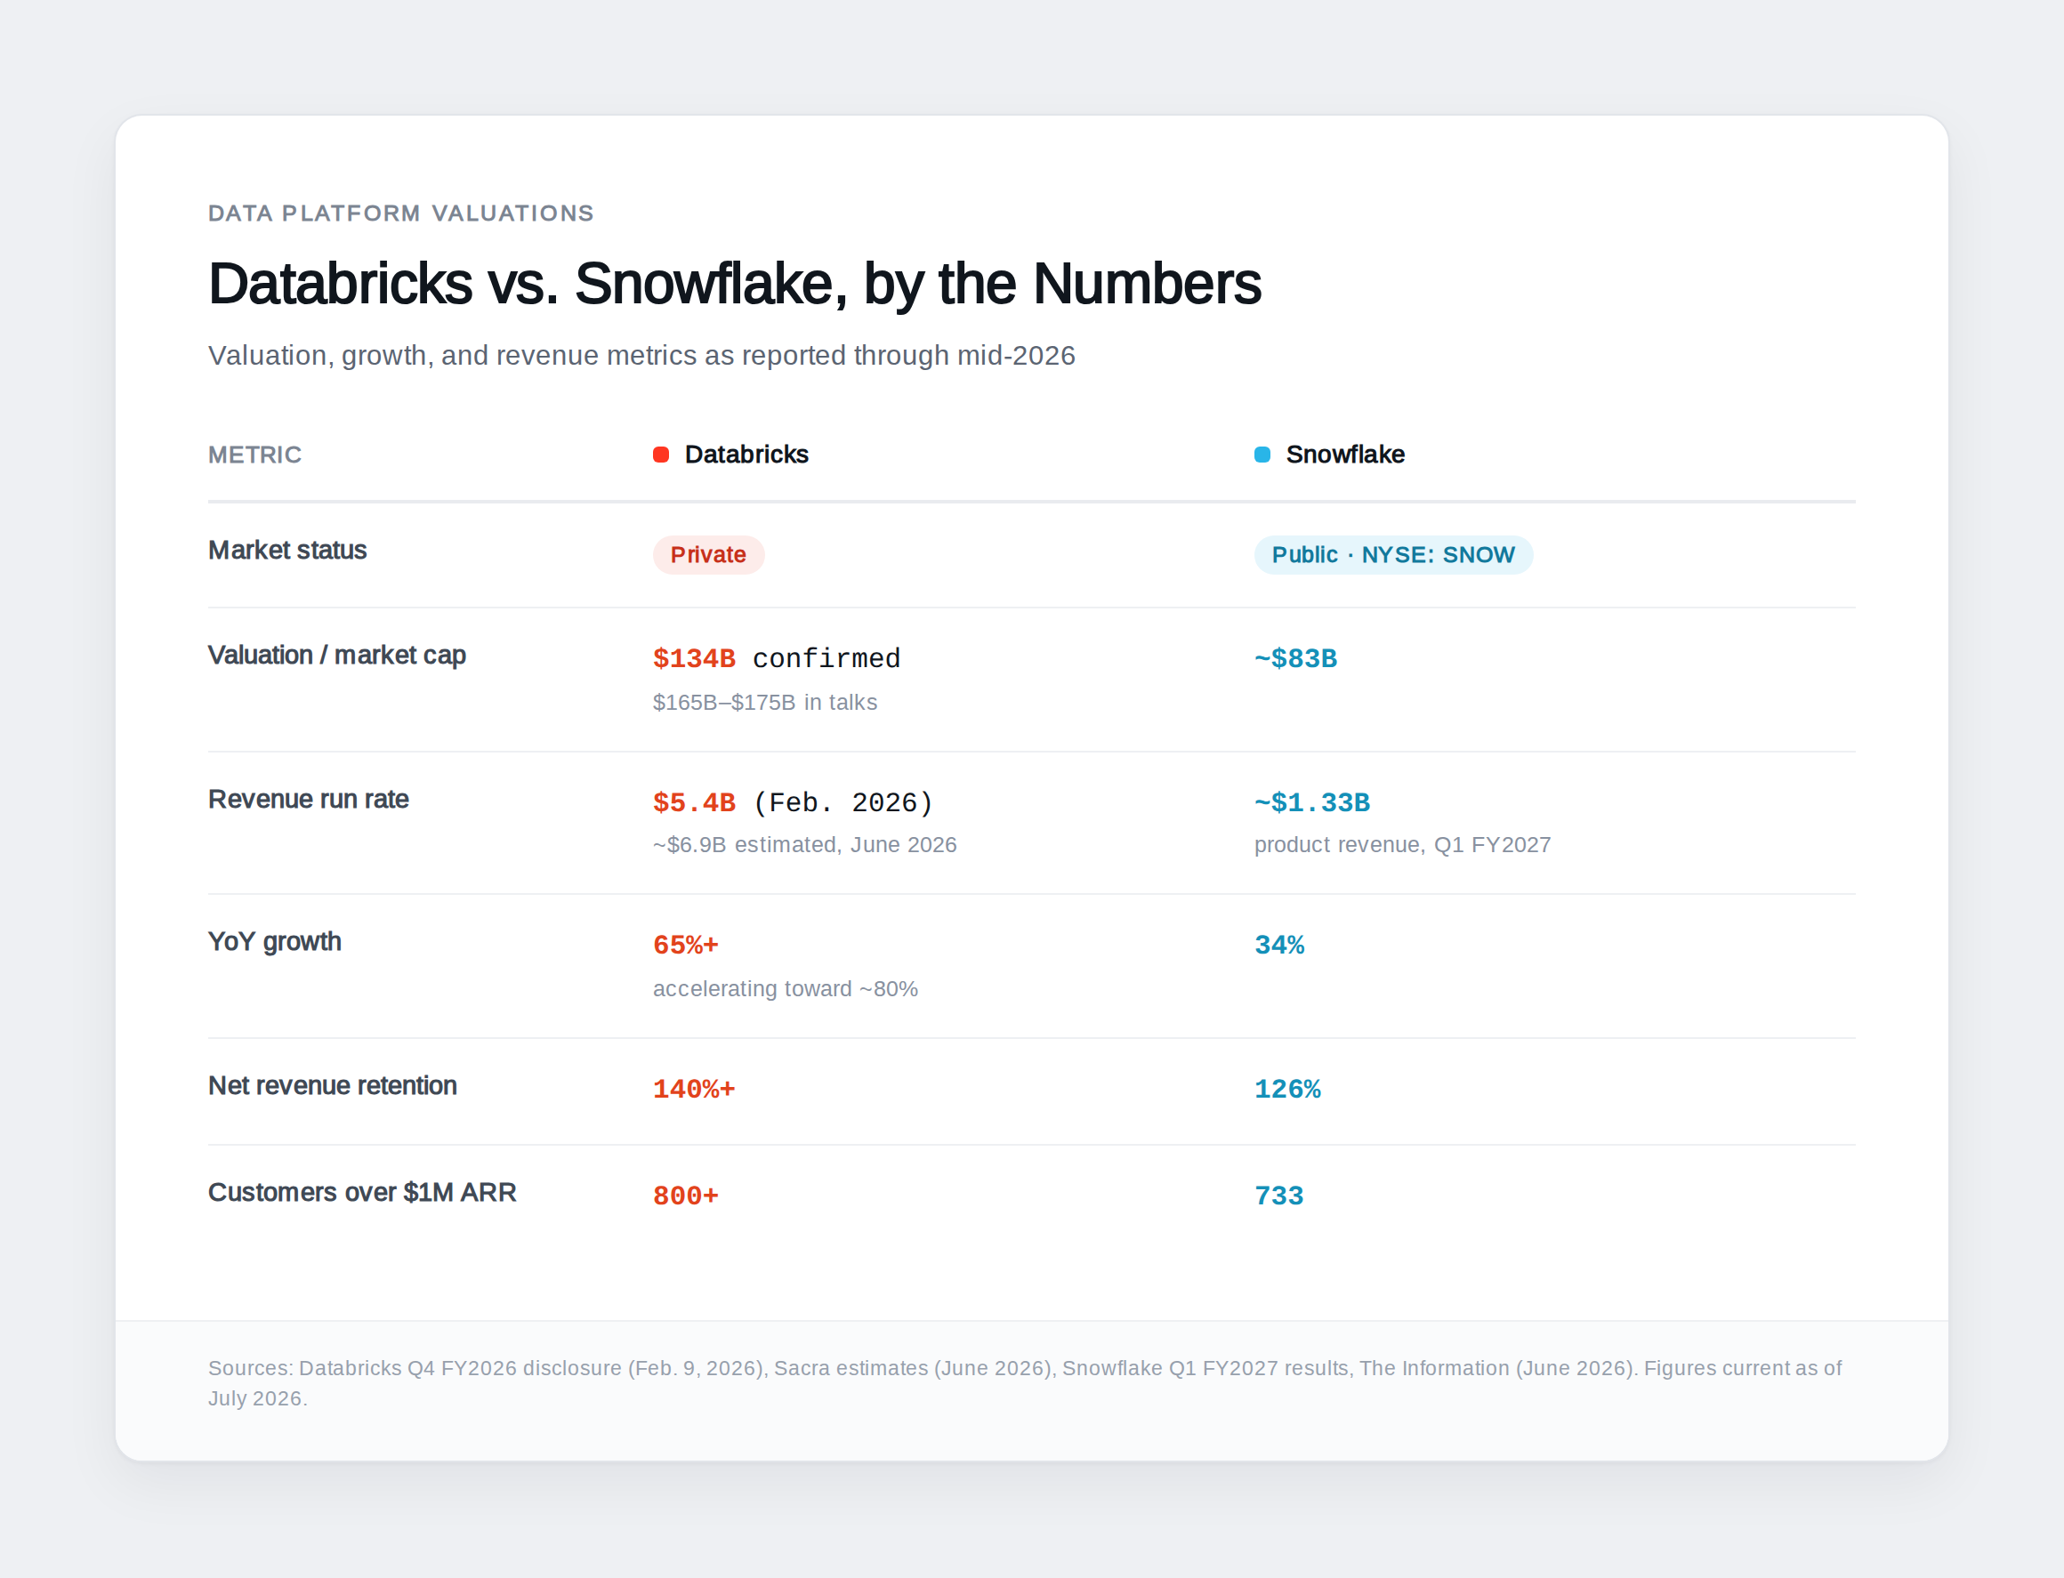
Task: Click the METRIC column header
Action: point(254,455)
